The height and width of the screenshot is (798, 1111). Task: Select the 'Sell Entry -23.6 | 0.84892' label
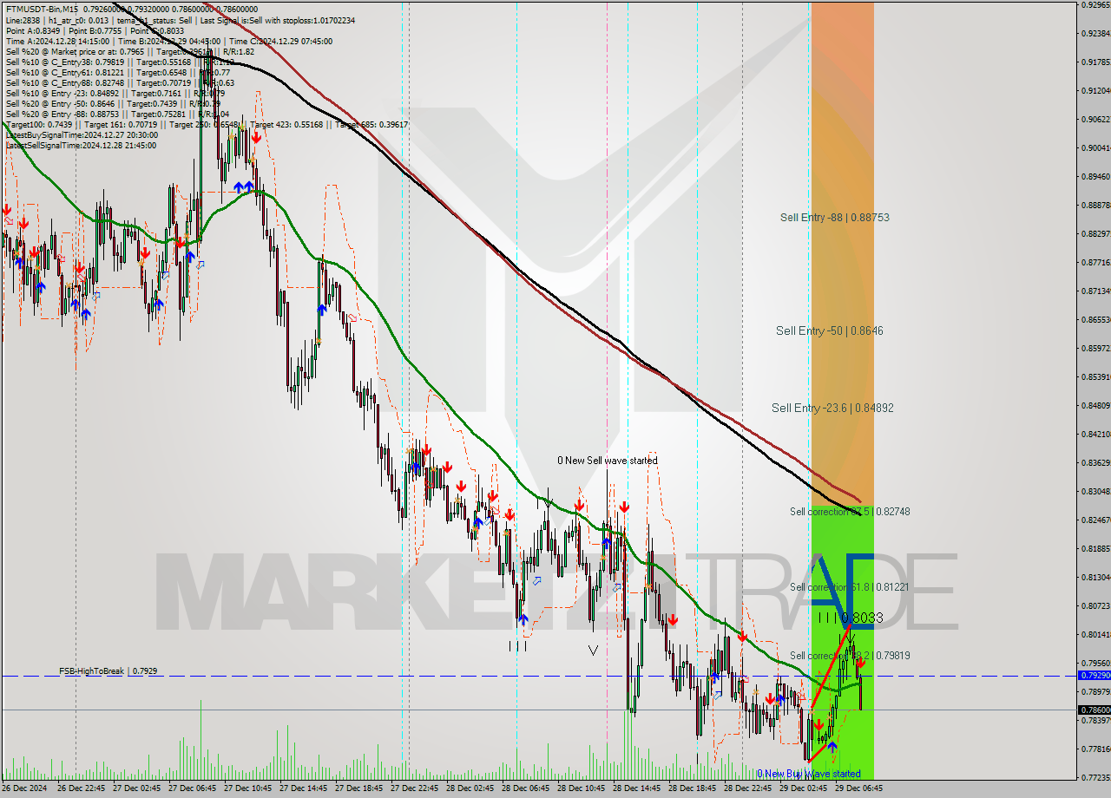[x=832, y=408]
